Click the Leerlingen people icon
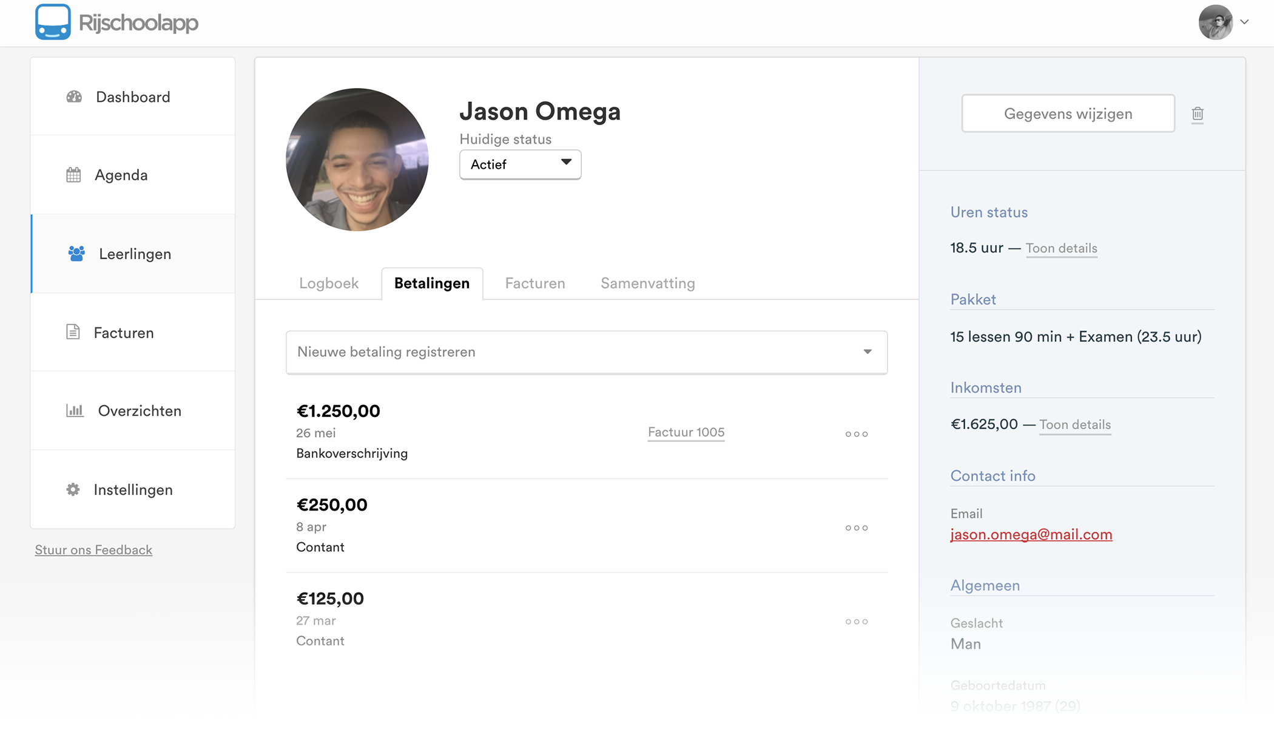This screenshot has height=740, width=1274. click(75, 254)
